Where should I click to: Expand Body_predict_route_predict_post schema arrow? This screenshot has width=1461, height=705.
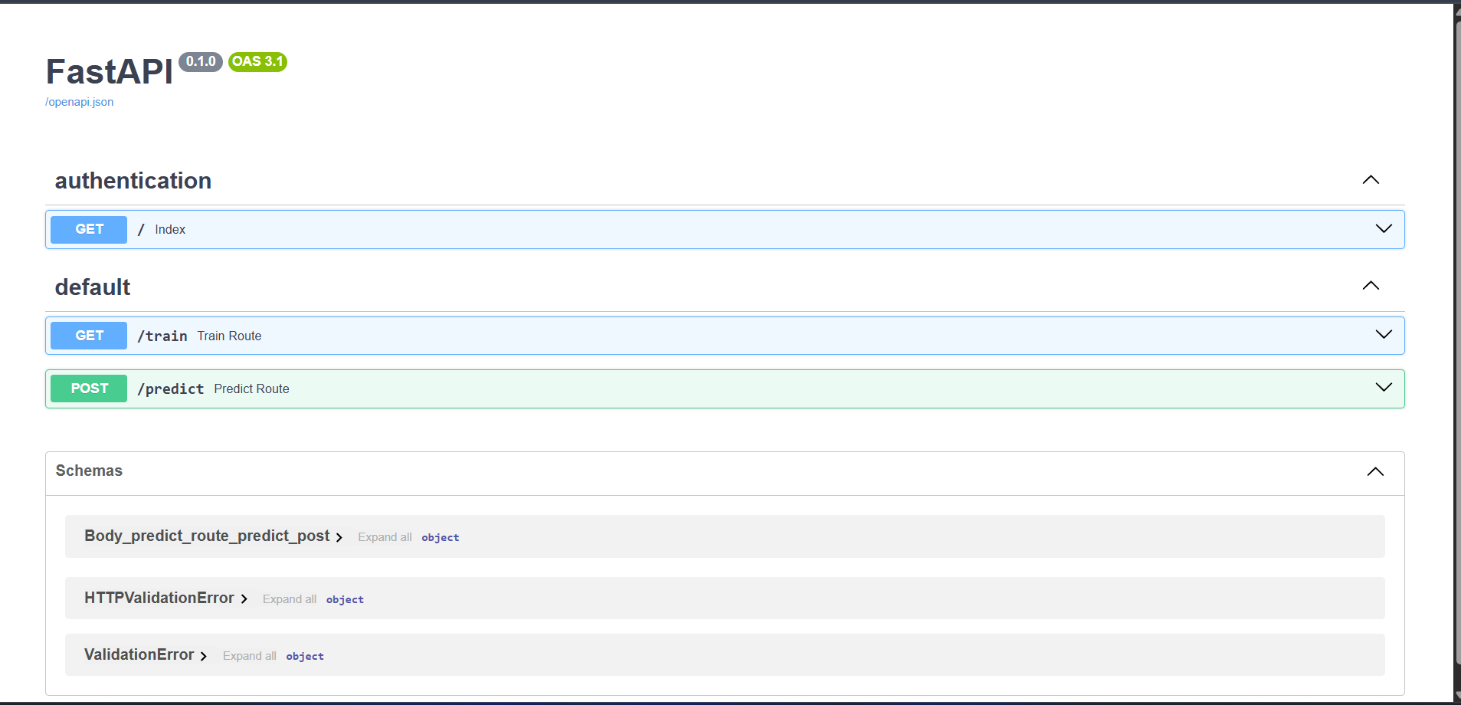point(339,537)
